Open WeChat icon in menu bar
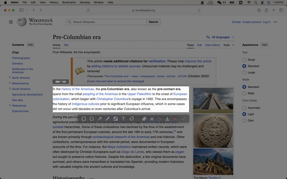This screenshot has width=287, height=179. [219, 2]
